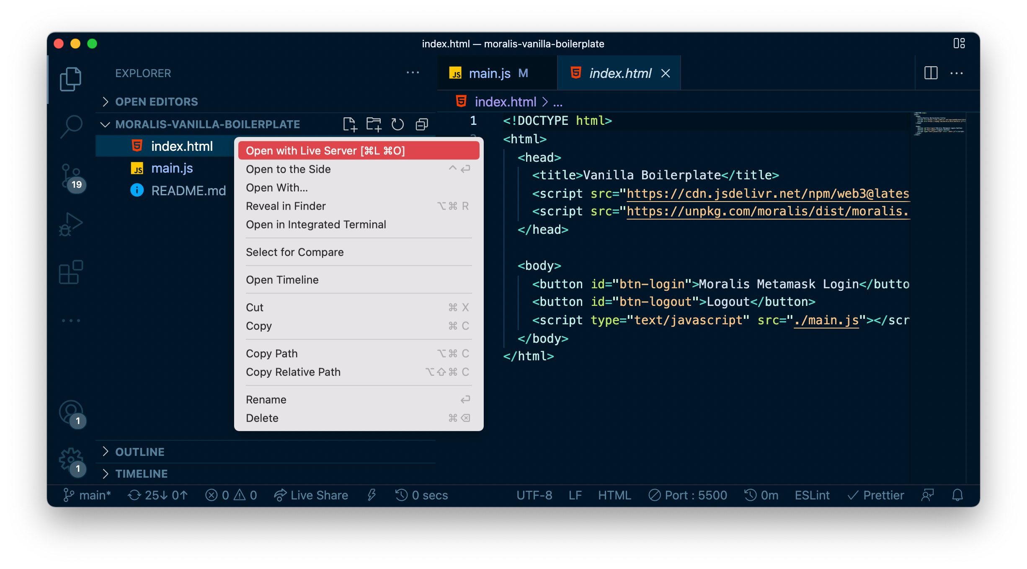
Task: Change end of line sequence LF
Action: [575, 495]
